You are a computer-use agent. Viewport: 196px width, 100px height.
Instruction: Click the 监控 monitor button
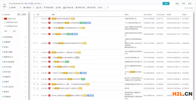(190, 4)
